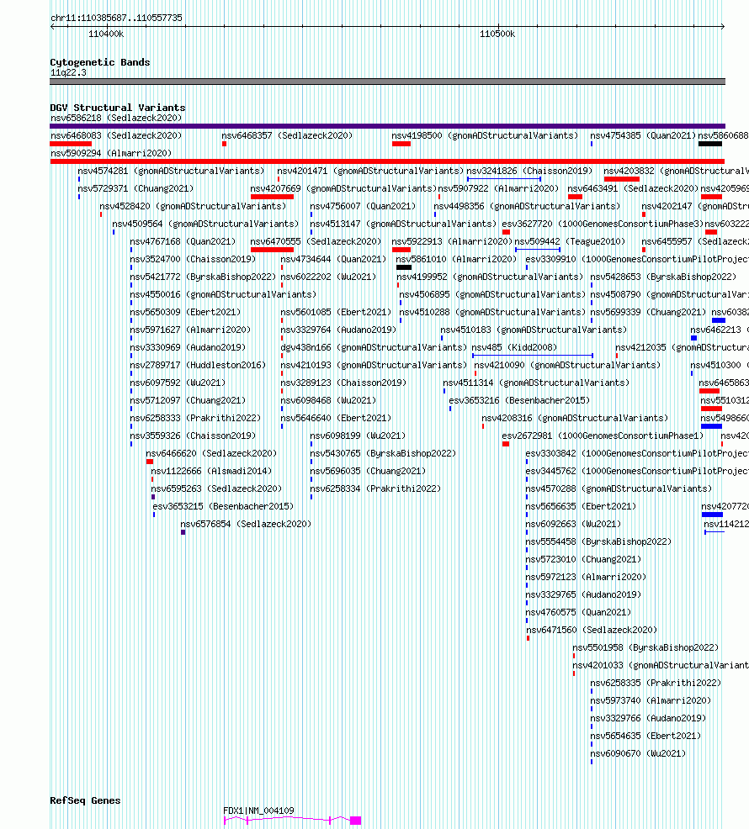
Task: Click the nsv4207669 gnomAD variant label
Action: point(343,188)
